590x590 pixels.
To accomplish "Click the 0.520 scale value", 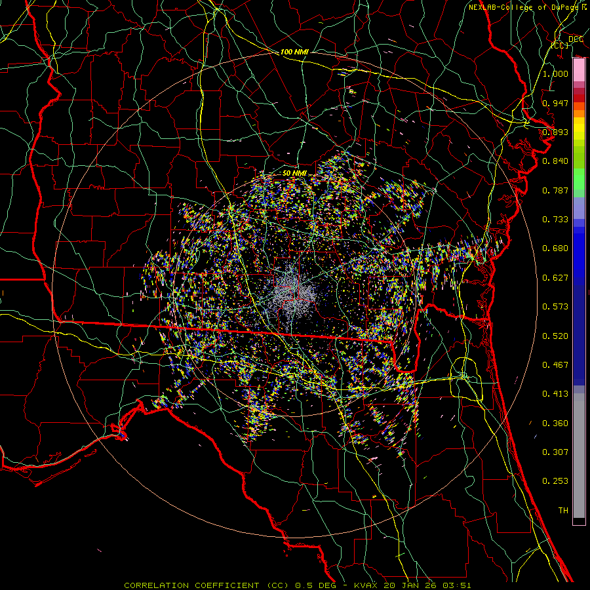I will (x=555, y=336).
